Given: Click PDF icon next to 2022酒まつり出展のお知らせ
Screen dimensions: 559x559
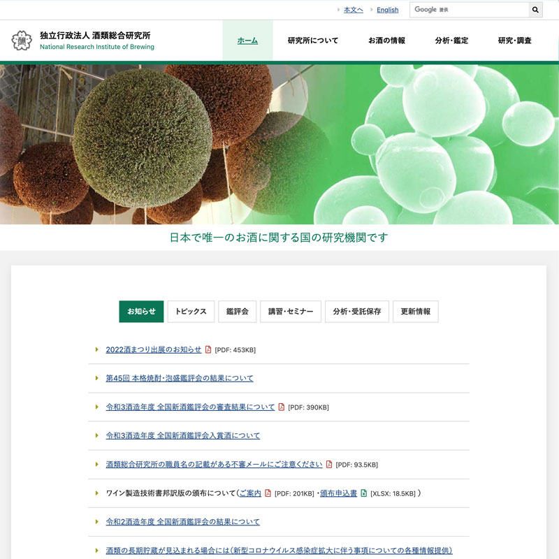Looking at the screenshot, I should 208,349.
